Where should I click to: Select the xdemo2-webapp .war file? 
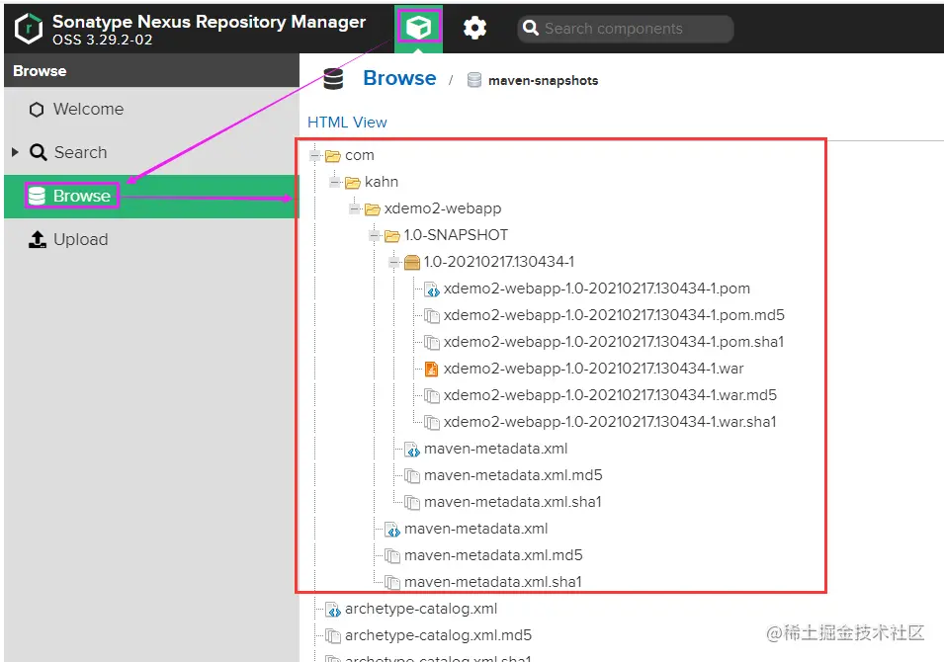coord(594,368)
